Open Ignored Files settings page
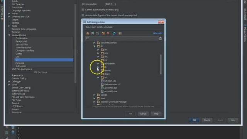Image resolution: width=247 pixels, height=139 pixels. pyautogui.click(x=22, y=44)
